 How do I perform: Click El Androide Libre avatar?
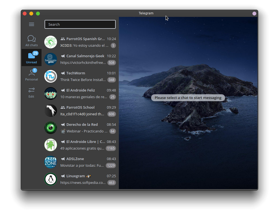[x=51, y=145]
